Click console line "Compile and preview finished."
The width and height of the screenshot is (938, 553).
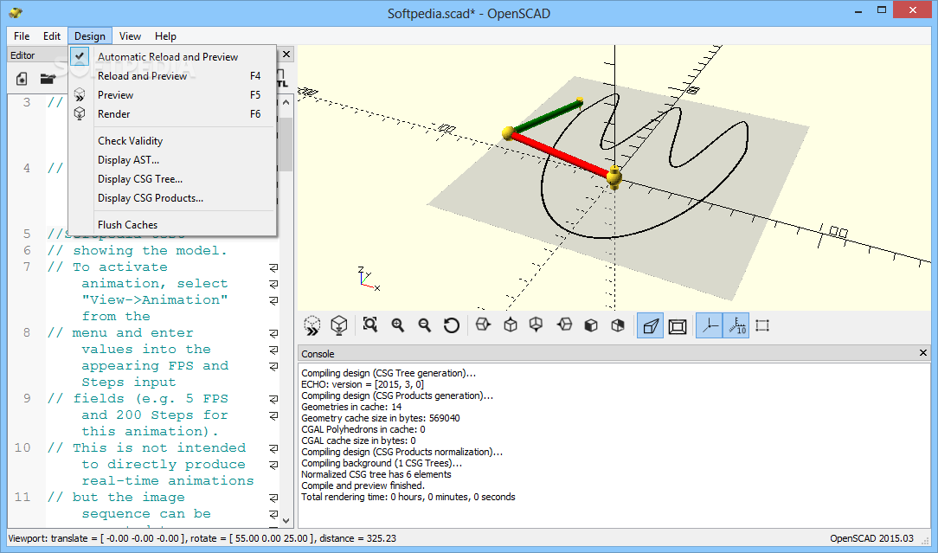click(x=363, y=485)
